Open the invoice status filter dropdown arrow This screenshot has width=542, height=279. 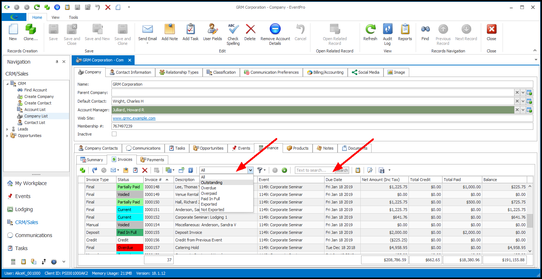point(250,170)
